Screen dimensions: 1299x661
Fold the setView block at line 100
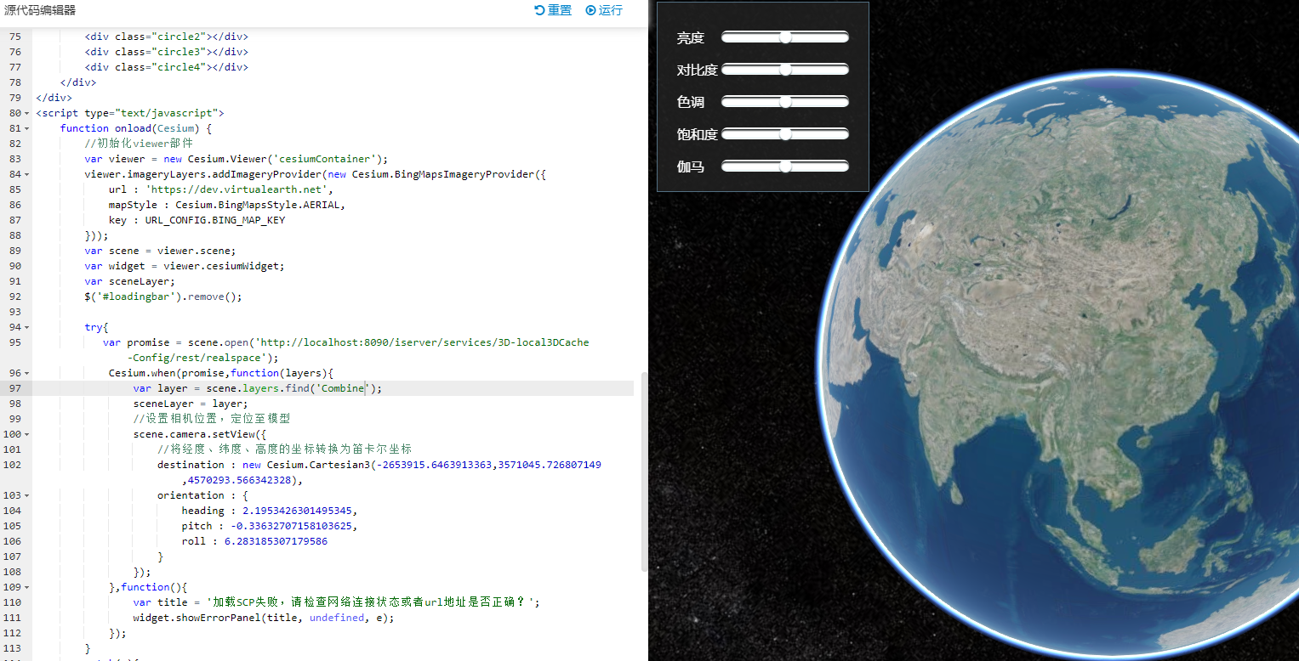(28, 434)
